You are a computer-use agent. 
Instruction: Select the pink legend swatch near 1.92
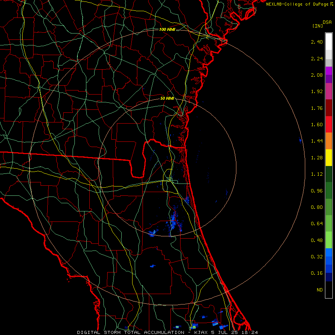pos(329,91)
